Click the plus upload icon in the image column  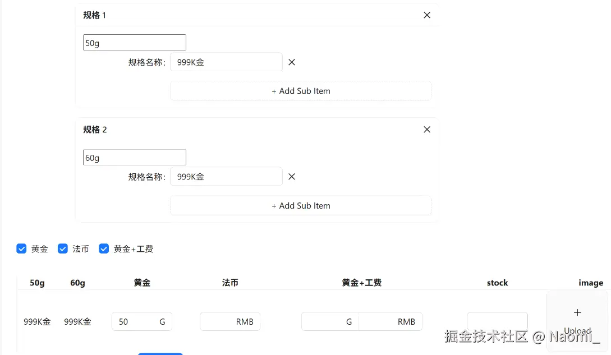577,312
